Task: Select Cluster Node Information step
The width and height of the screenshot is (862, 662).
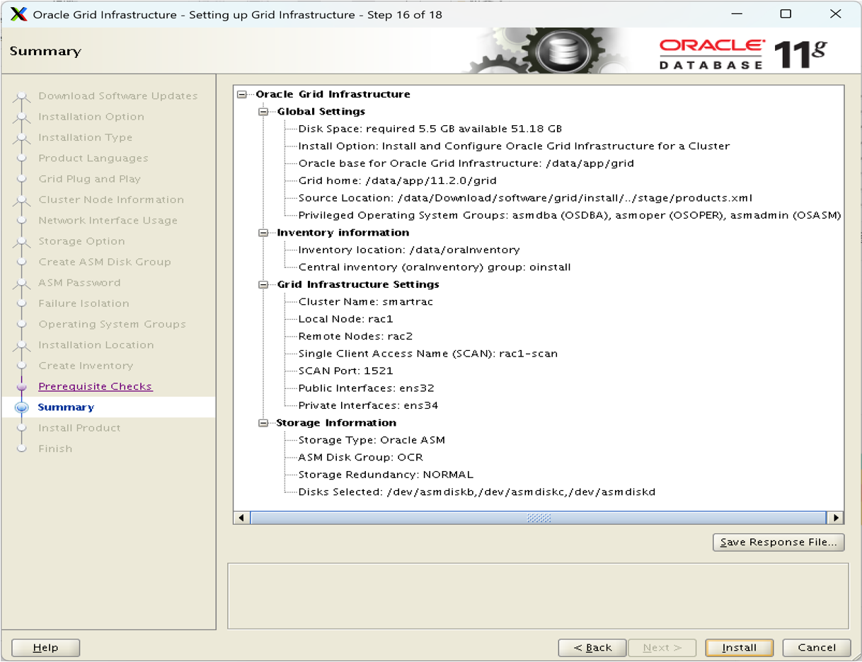Action: tap(111, 199)
